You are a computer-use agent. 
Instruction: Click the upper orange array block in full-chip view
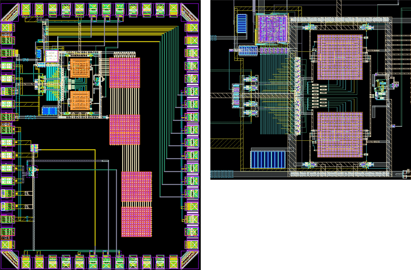coord(80,68)
